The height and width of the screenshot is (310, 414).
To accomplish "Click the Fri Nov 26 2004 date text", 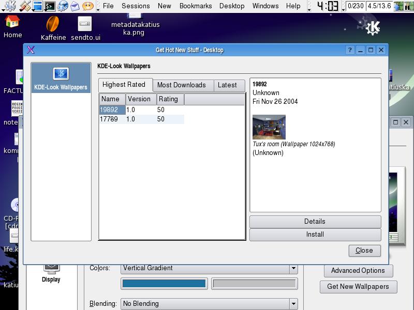I will point(275,101).
